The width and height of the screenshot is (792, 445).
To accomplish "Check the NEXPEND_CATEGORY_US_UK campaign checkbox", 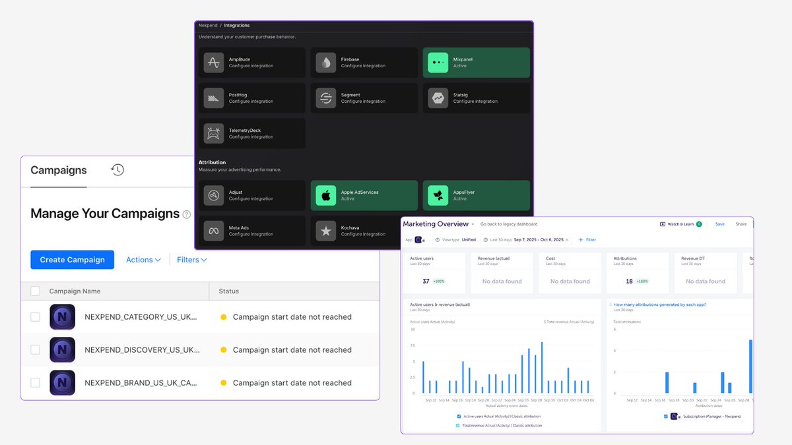I will click(x=36, y=317).
